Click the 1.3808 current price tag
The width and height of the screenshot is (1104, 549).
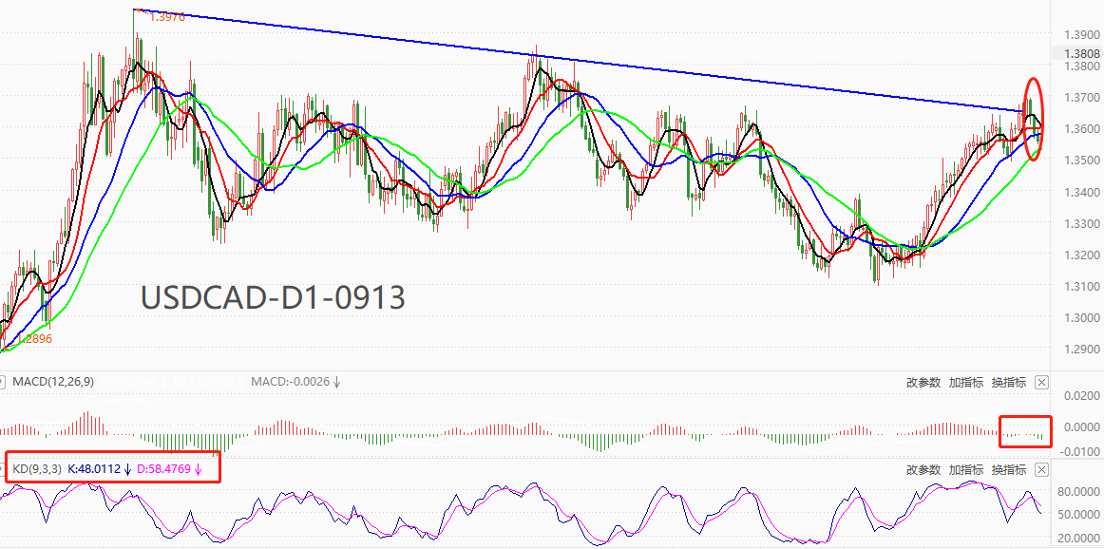click(1082, 54)
